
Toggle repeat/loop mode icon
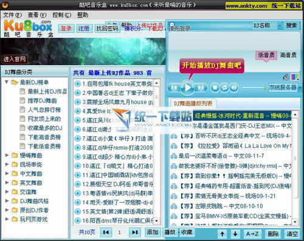pyautogui.click(x=224, y=88)
